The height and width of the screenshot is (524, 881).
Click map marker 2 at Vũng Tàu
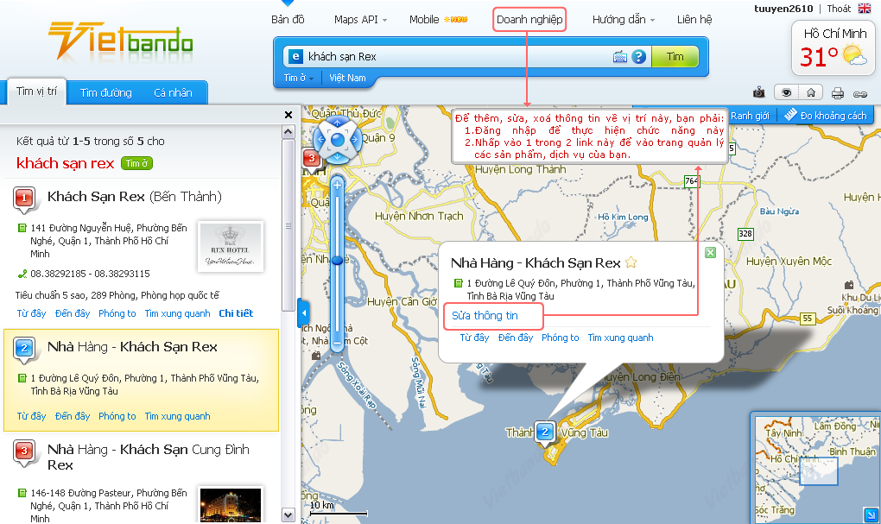[544, 432]
